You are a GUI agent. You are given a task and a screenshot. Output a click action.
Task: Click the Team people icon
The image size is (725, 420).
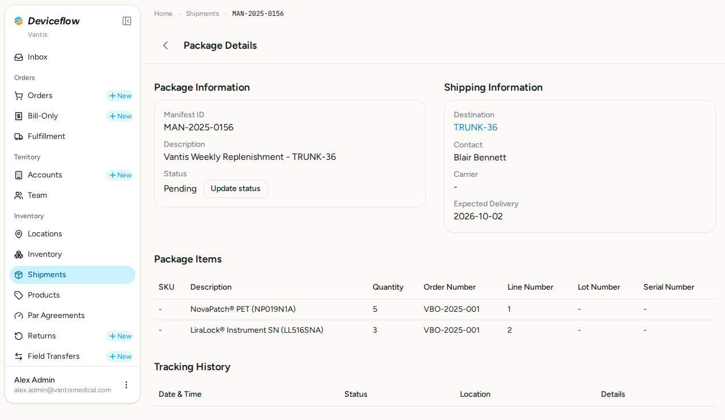(x=19, y=196)
